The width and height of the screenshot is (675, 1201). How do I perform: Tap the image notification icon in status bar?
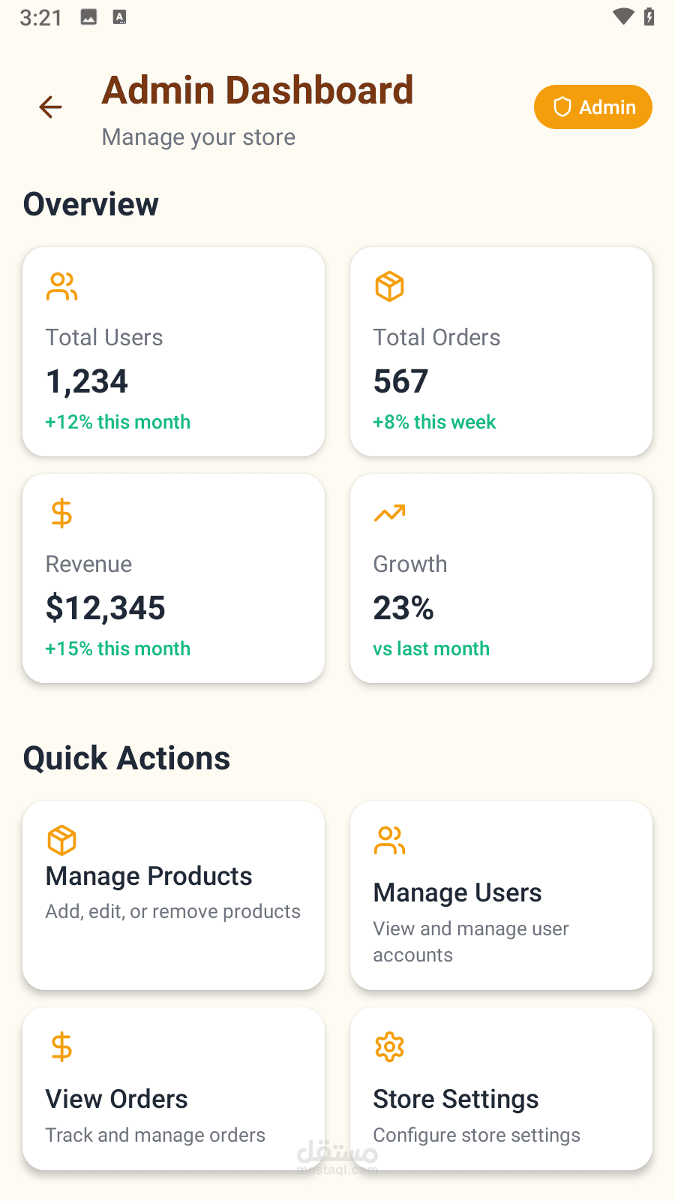click(x=88, y=17)
